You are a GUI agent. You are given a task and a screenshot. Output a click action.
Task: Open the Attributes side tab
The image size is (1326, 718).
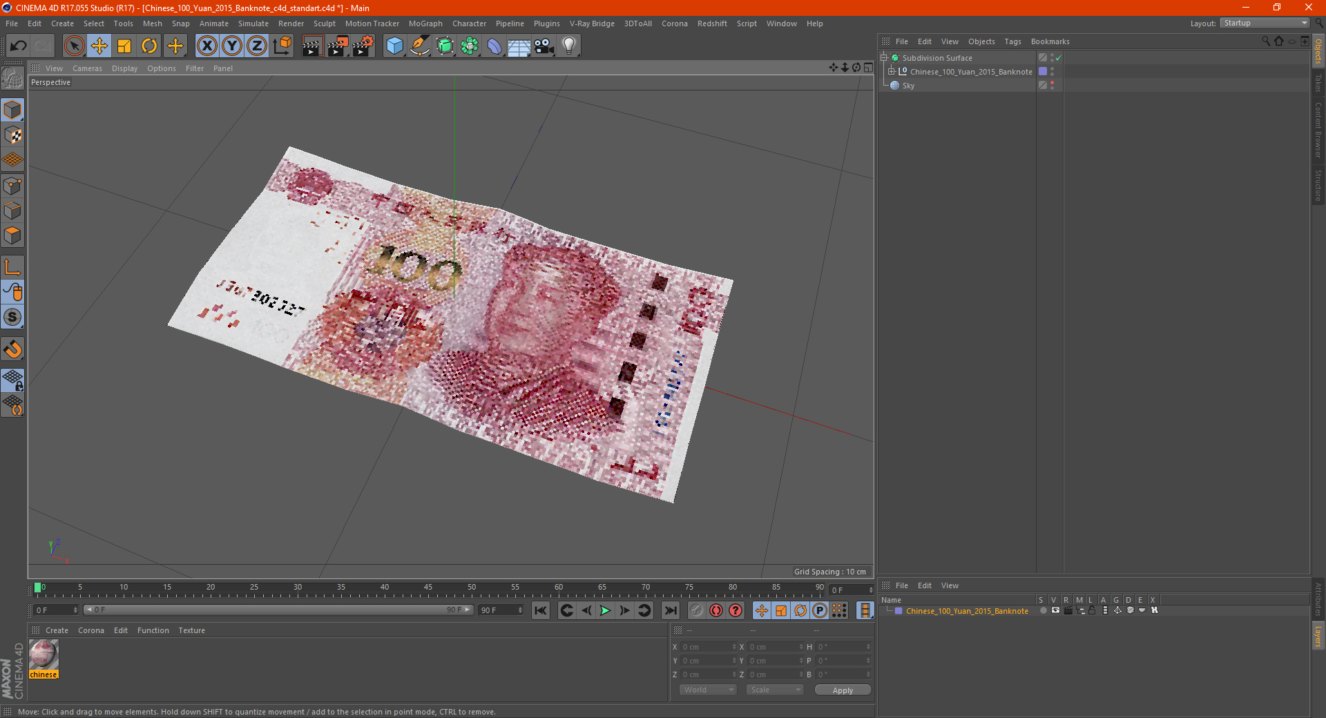(1318, 599)
